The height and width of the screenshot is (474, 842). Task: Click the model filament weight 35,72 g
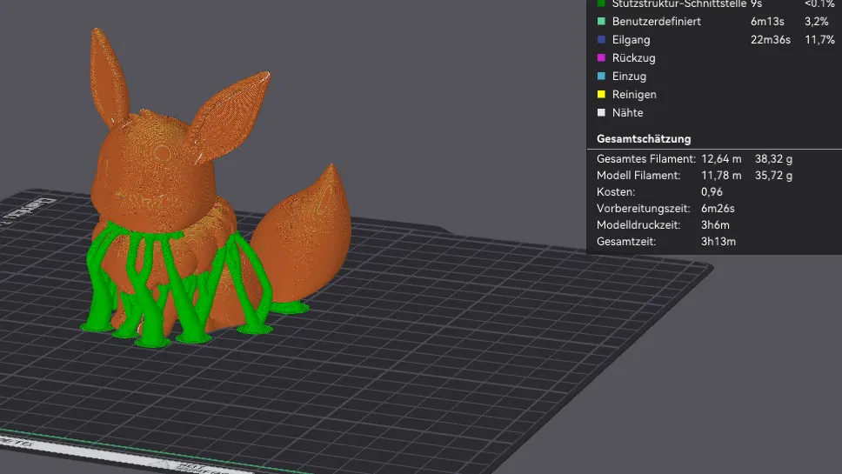(773, 176)
